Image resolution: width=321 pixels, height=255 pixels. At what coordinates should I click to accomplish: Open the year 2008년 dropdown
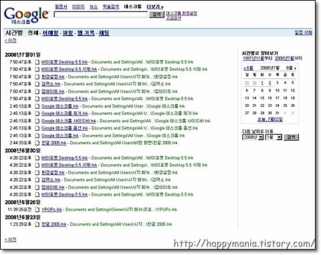pyautogui.click(x=253, y=138)
